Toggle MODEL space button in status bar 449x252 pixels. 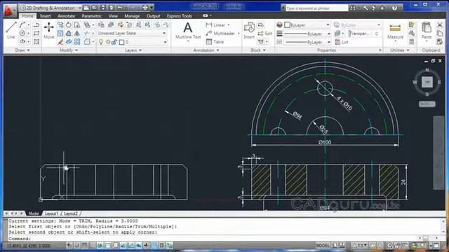tap(323, 246)
